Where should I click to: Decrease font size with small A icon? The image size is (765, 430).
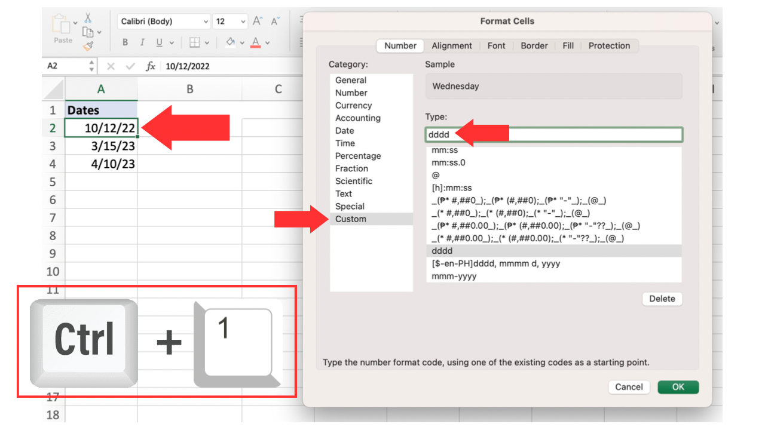click(275, 21)
